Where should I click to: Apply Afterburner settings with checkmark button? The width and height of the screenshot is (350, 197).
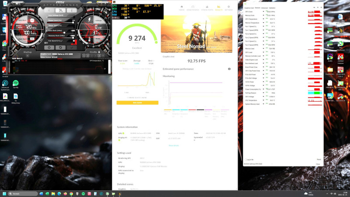72,48
